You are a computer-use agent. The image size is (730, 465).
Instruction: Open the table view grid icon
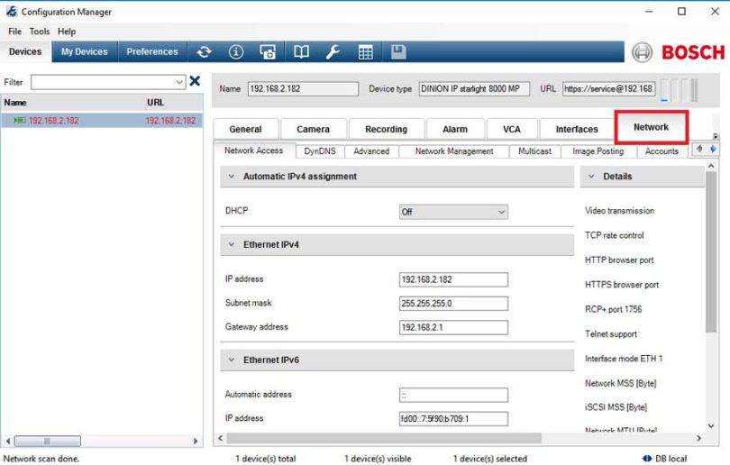(365, 52)
